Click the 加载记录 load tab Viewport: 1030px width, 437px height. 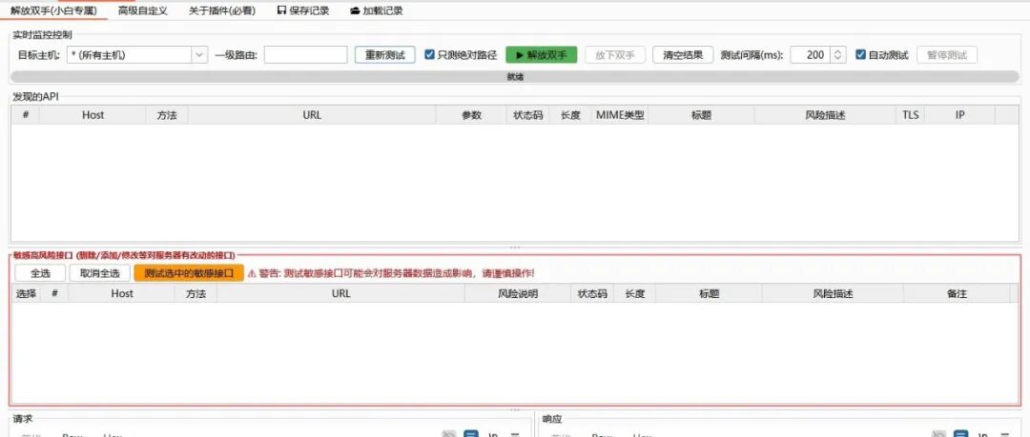377,10
